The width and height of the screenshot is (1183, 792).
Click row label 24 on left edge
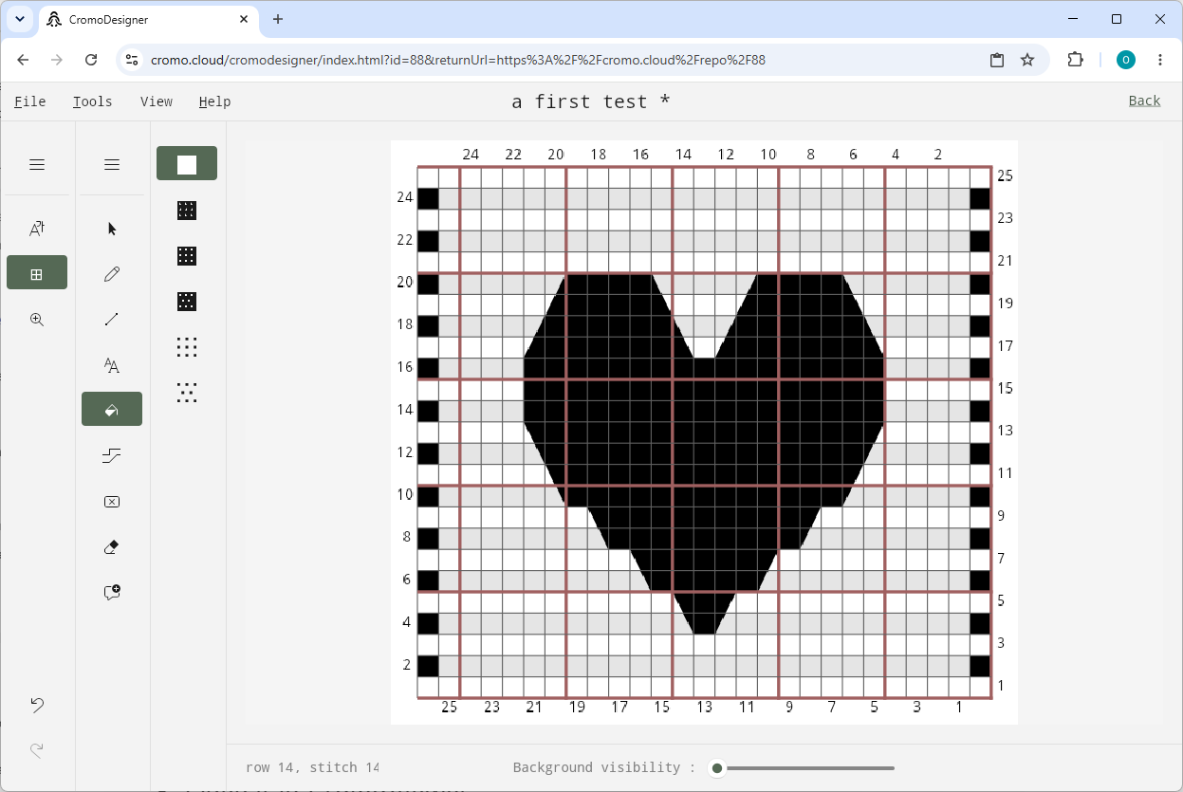tap(405, 198)
